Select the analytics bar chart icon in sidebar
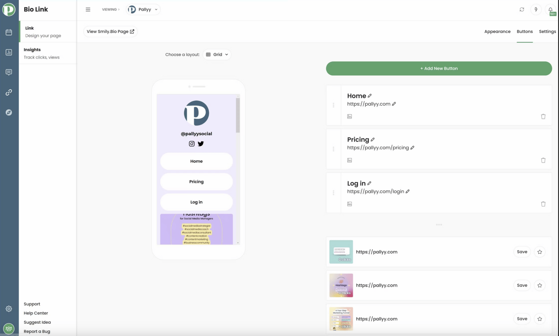The height and width of the screenshot is (336, 559). (x=9, y=52)
